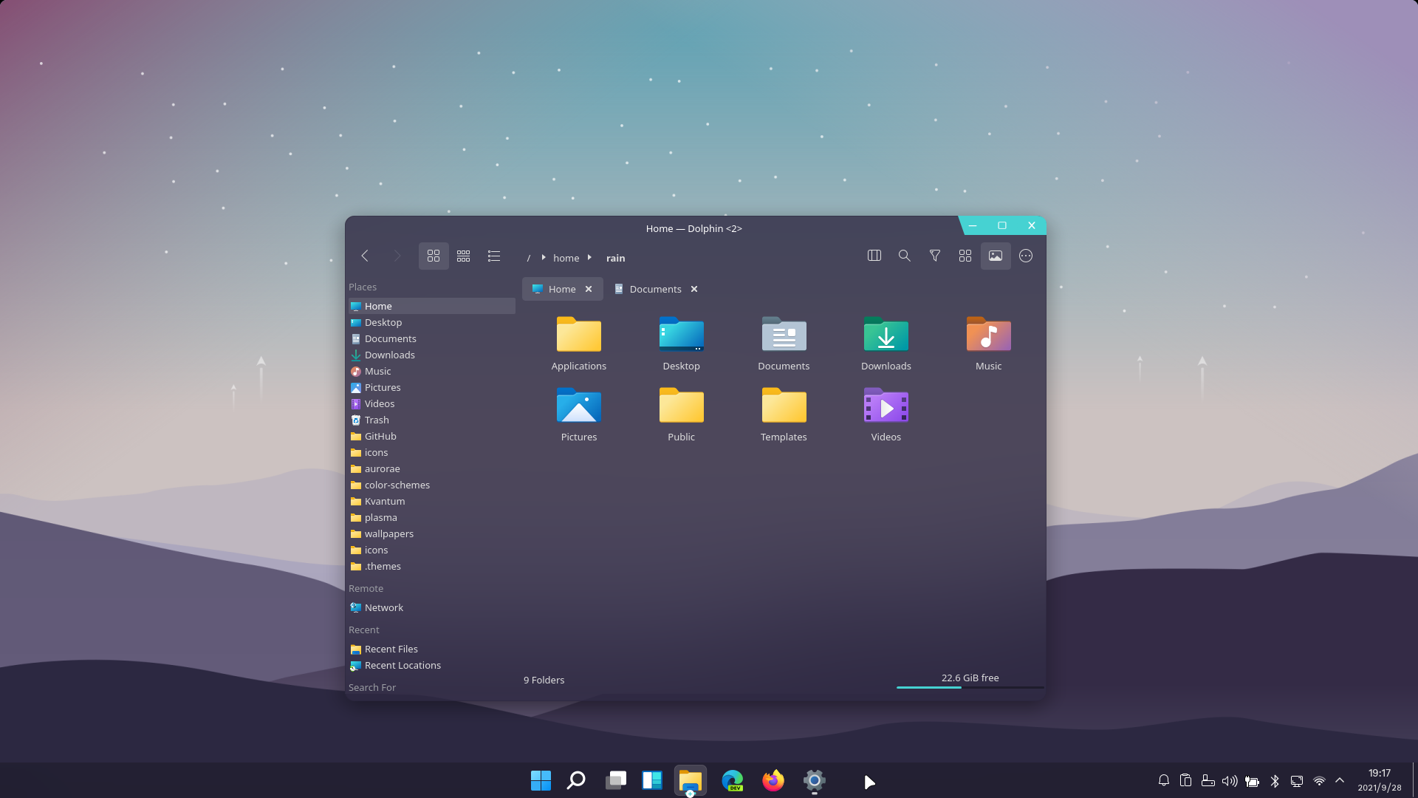This screenshot has height=798, width=1418.
Task: Open Recent Files in sidebar
Action: pyautogui.click(x=432, y=649)
